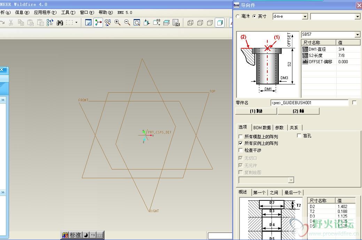Enable 所有模型上的阵列 checkbox
The width and height of the screenshot is (362, 240).
point(241,136)
